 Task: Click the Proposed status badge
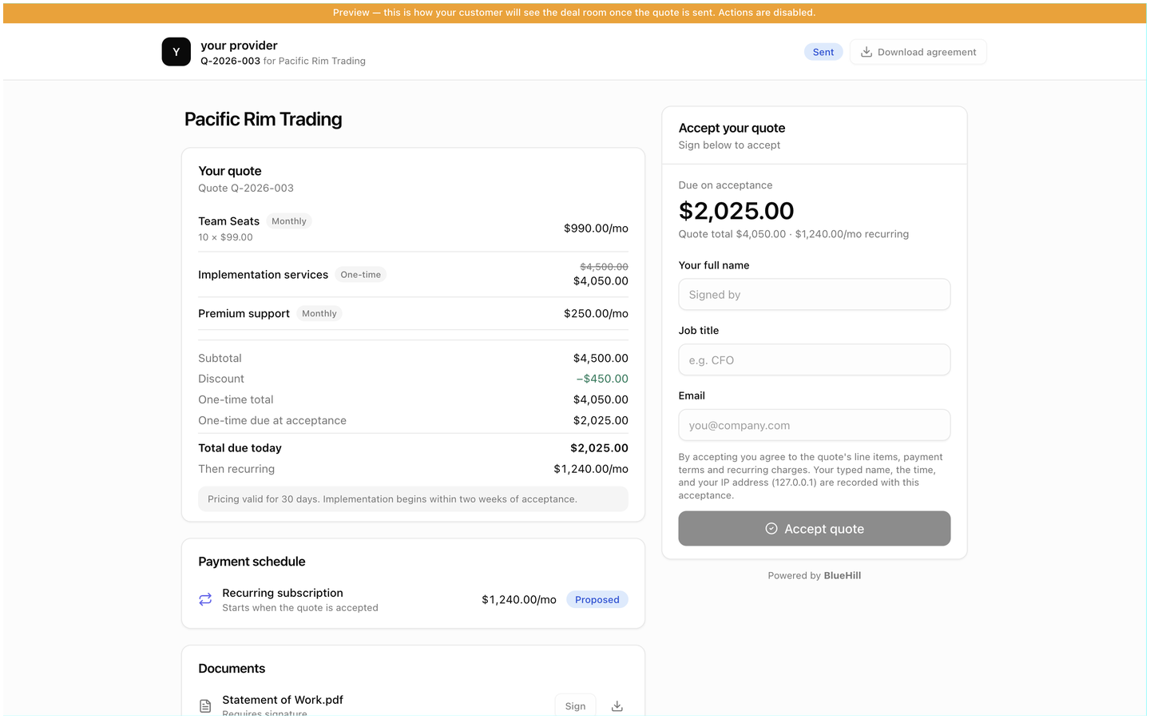click(x=597, y=600)
